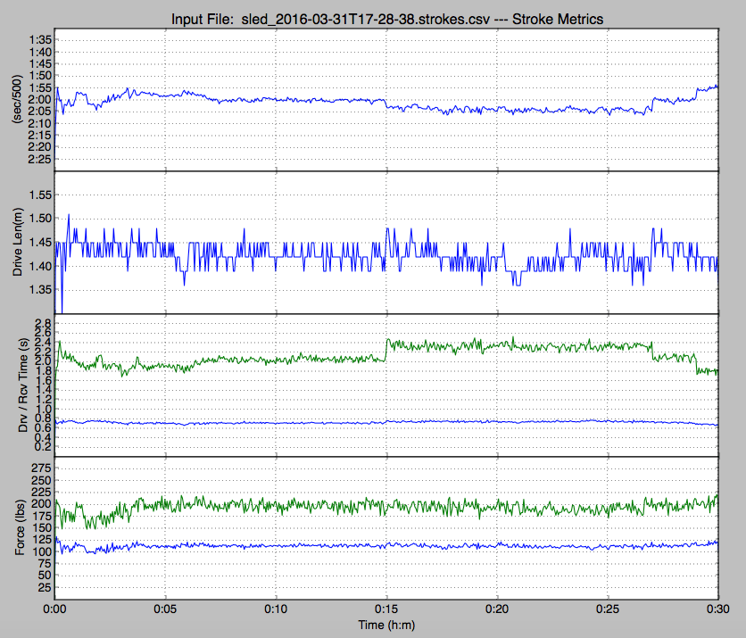Click the 25 force tick label

[45, 588]
